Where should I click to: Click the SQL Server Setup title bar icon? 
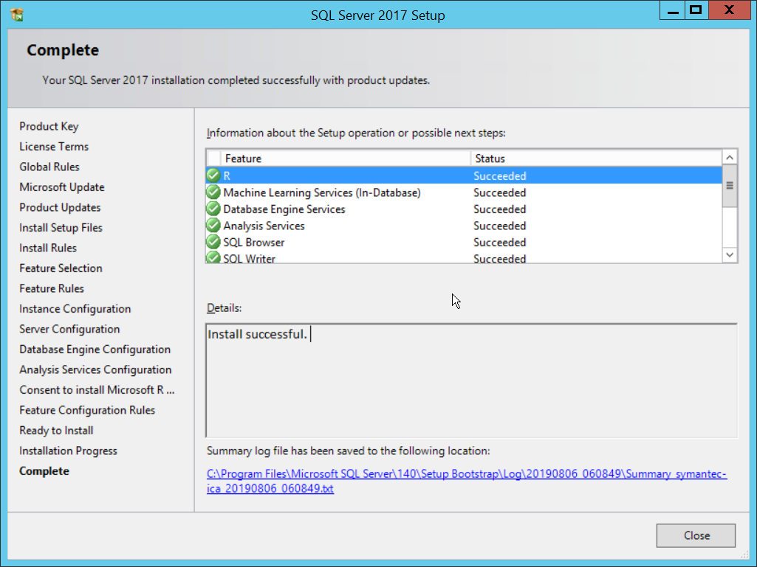coord(17,14)
